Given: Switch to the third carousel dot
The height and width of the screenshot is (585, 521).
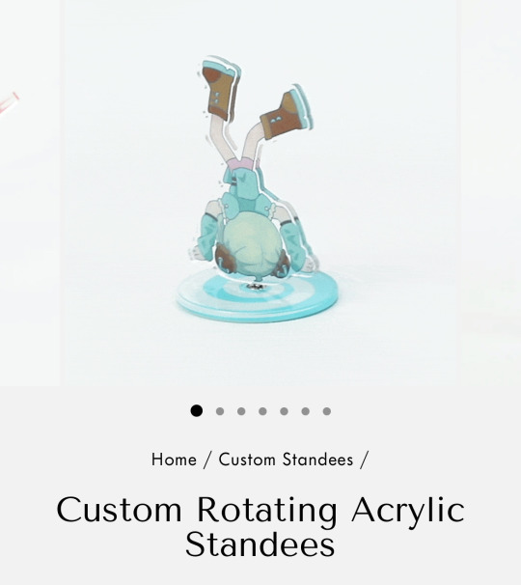Looking at the screenshot, I should click(241, 411).
